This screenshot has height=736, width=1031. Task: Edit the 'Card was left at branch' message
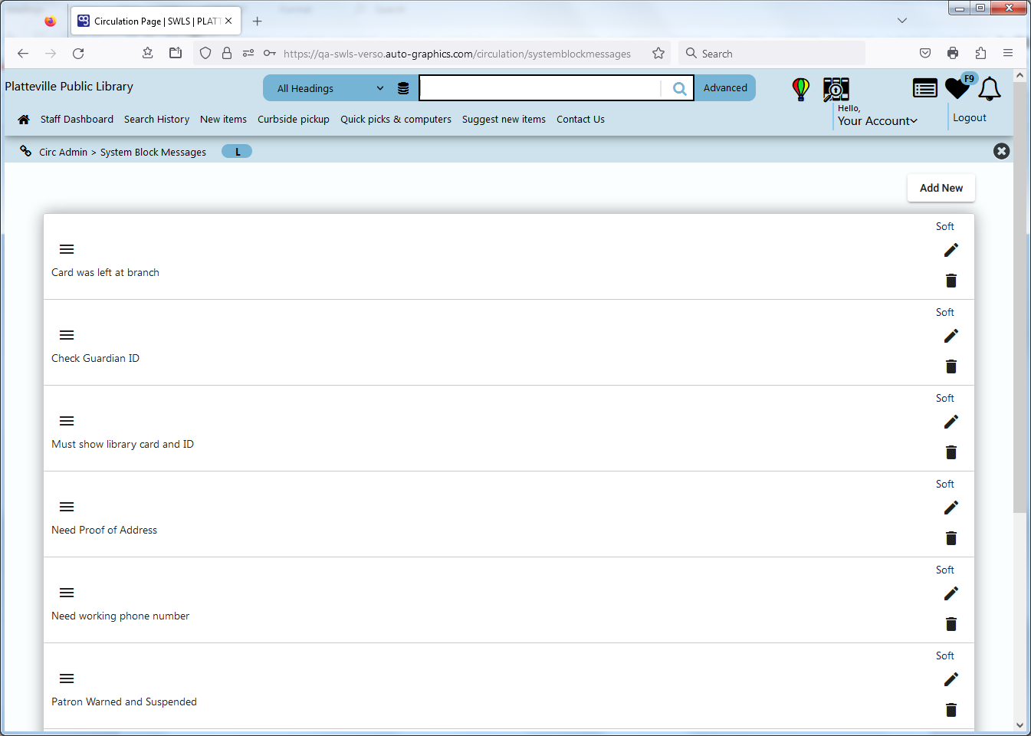tap(951, 250)
